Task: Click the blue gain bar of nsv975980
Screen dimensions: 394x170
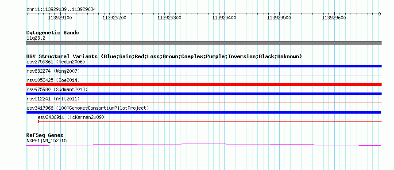Action: [204, 94]
